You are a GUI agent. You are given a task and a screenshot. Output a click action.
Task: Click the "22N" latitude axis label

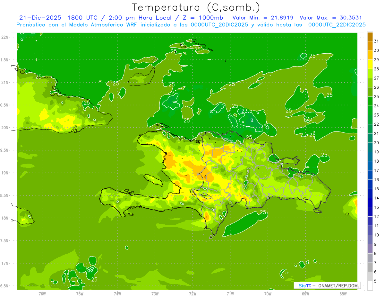point(5,37)
